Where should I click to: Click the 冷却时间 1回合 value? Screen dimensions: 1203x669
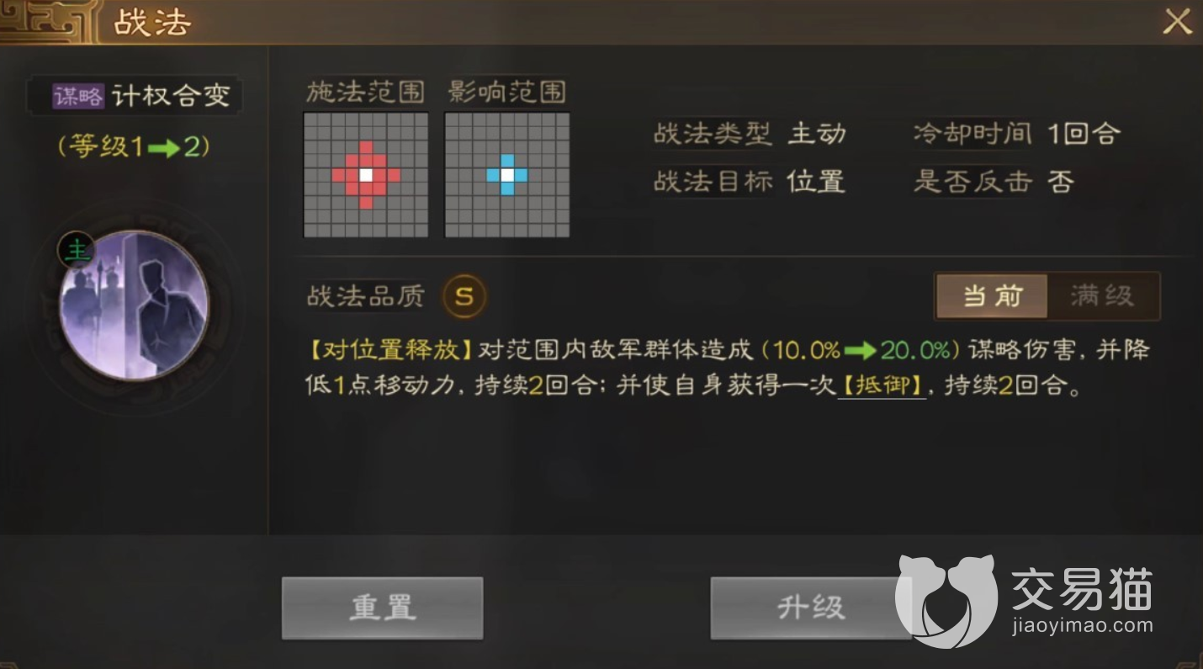point(1084,134)
